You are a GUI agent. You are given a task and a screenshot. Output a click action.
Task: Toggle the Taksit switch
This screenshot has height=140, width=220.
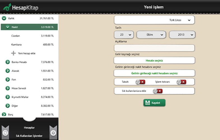[x=140, y=82]
